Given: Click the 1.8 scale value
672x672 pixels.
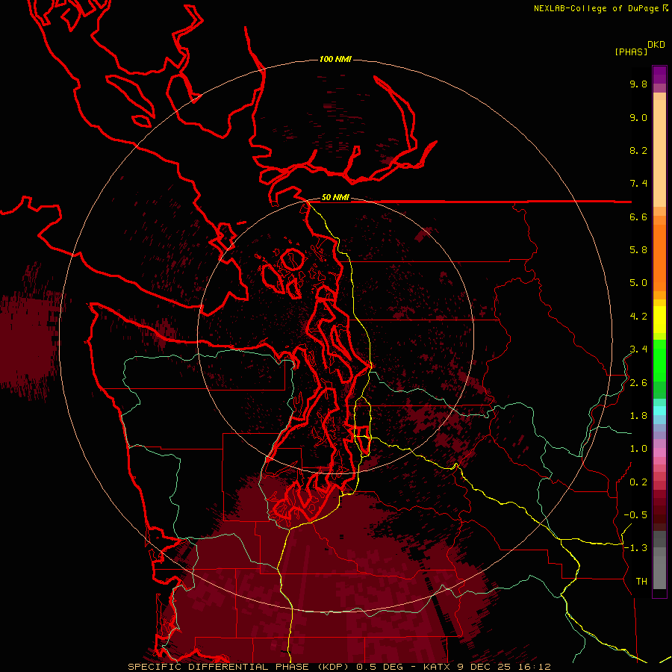Looking at the screenshot, I should (638, 416).
